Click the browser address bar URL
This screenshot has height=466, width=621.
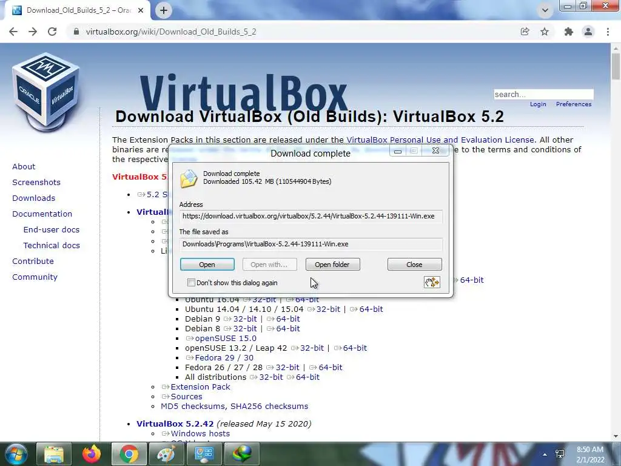tap(171, 32)
